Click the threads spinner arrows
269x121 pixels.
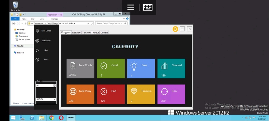coord(54,85)
